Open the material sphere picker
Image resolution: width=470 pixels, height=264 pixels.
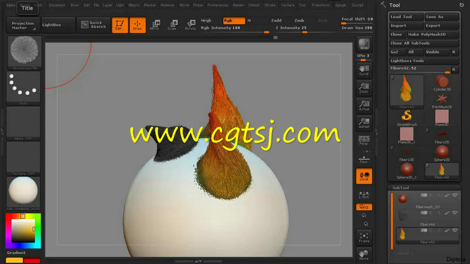tap(23, 194)
